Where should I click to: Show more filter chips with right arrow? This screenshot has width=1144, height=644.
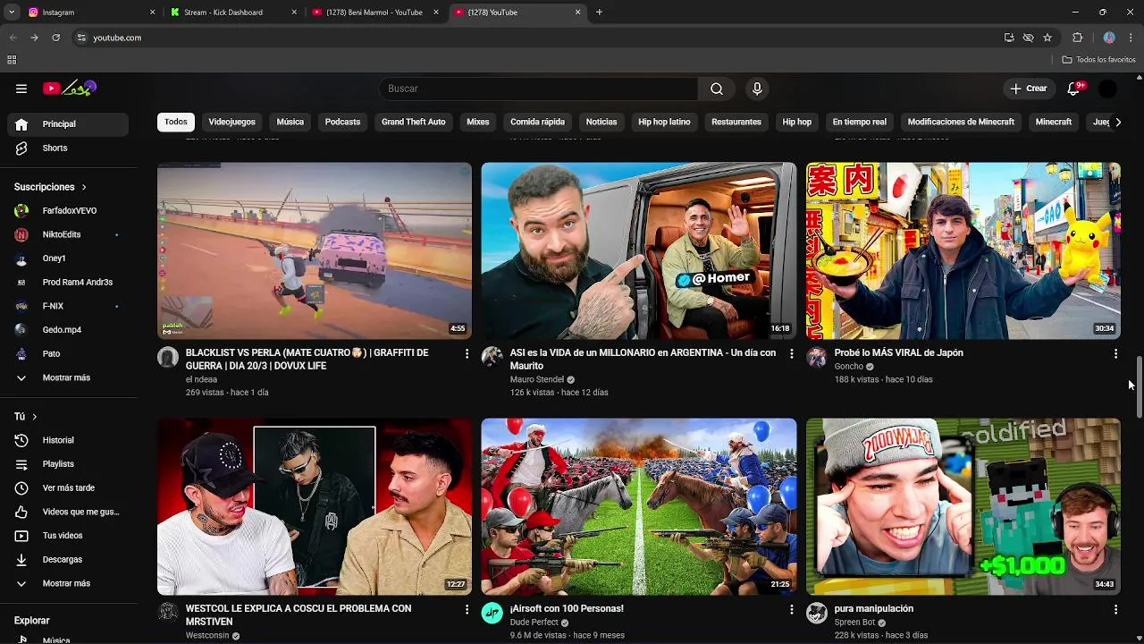pos(1117,122)
